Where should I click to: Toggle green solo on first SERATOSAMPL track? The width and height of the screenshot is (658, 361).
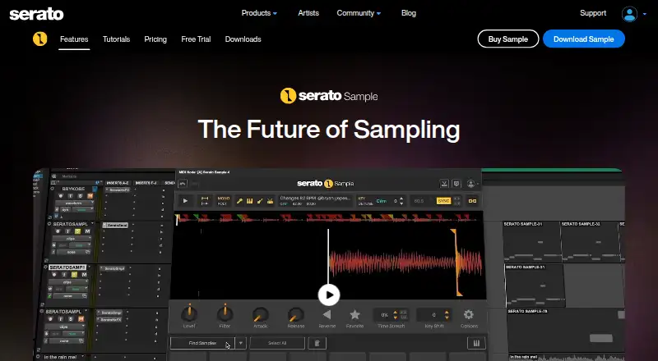coord(77,231)
